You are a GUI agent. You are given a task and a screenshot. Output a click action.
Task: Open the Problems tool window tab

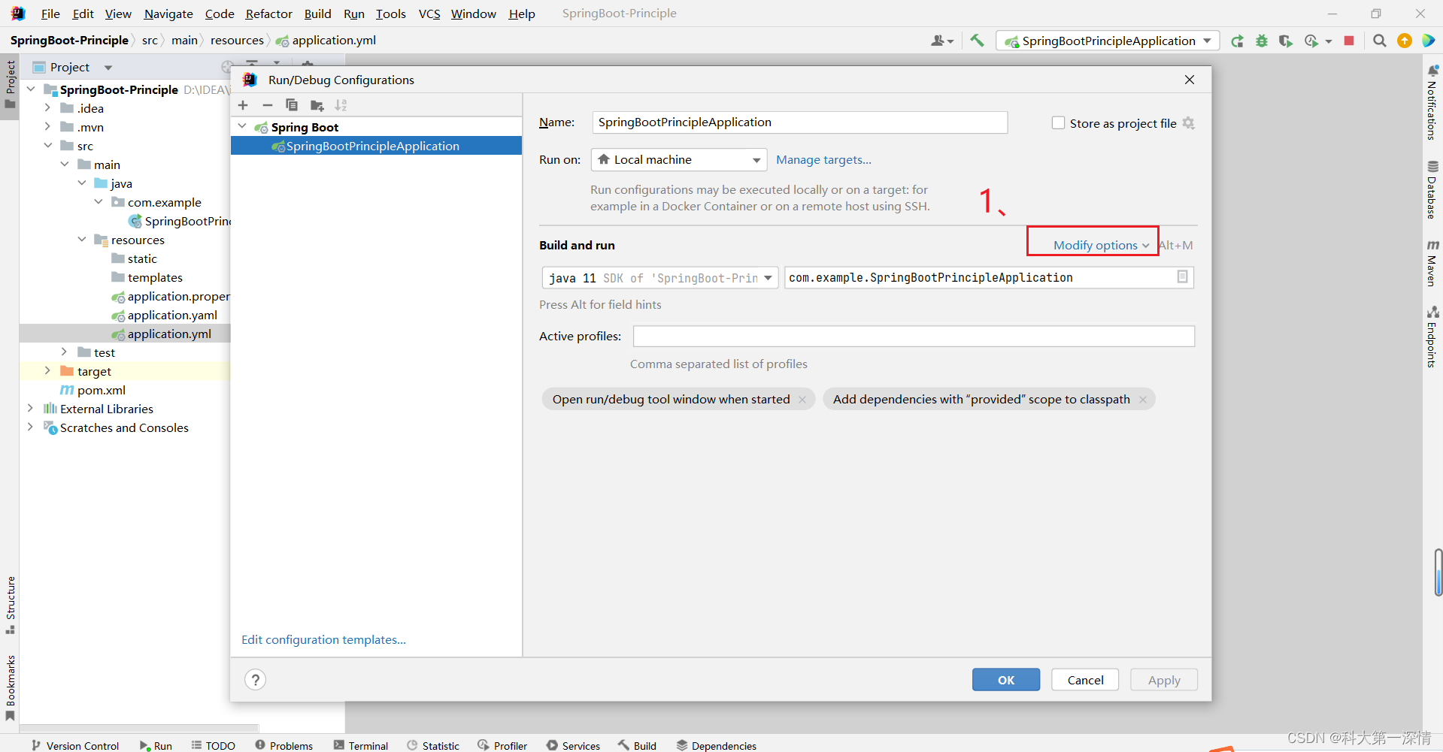[x=283, y=745]
